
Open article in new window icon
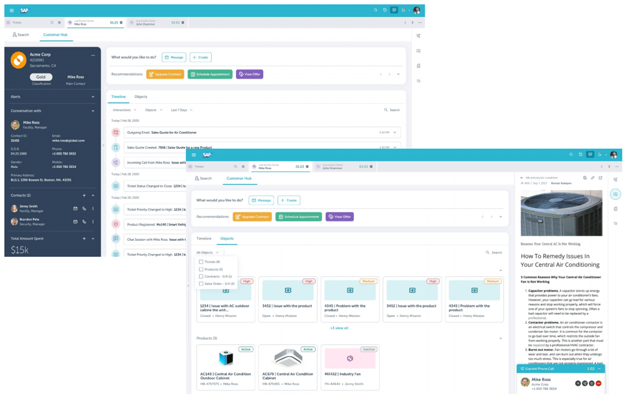tap(600, 178)
